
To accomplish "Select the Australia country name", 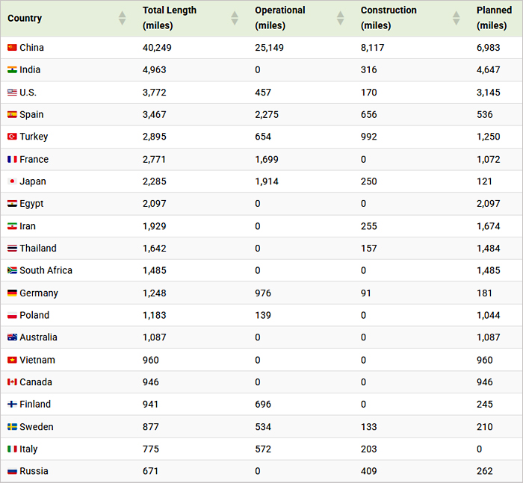I will point(38,337).
